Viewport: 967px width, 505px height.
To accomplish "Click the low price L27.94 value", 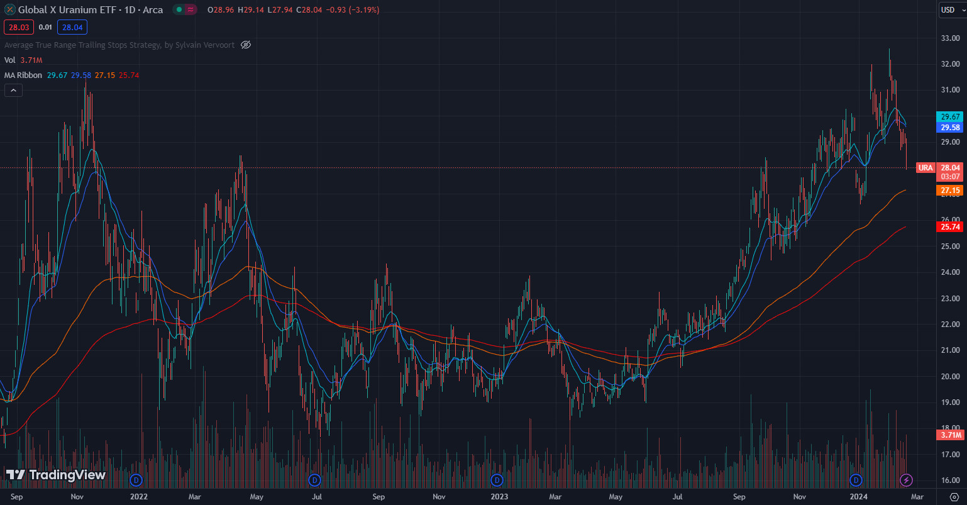I will [280, 10].
